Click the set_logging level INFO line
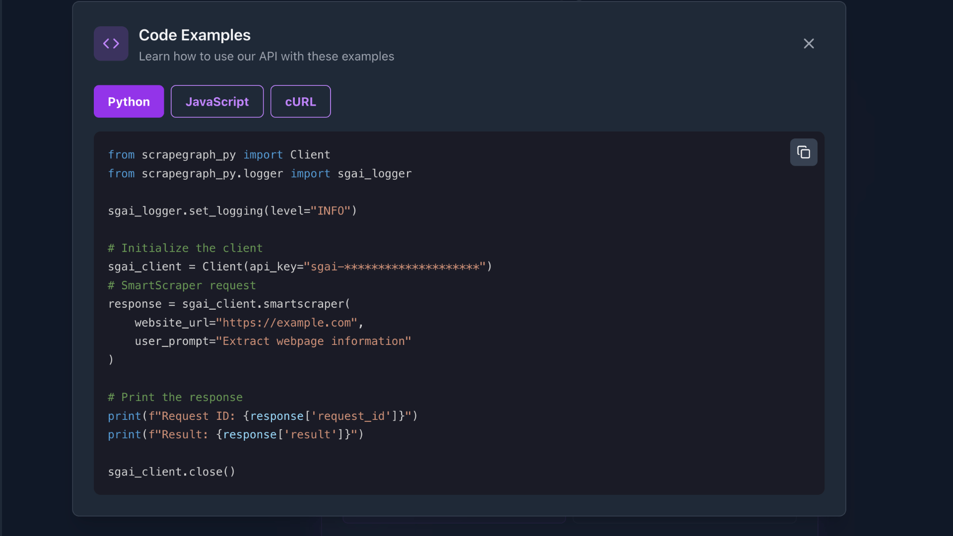The height and width of the screenshot is (536, 953). [232, 211]
